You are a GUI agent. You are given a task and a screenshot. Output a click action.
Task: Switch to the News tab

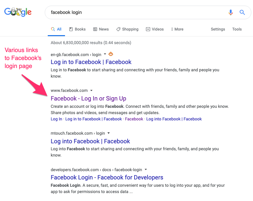(x=101, y=29)
